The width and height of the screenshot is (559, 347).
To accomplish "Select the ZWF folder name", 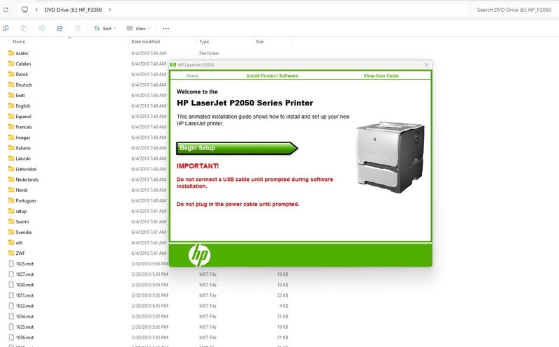I will click(x=20, y=253).
